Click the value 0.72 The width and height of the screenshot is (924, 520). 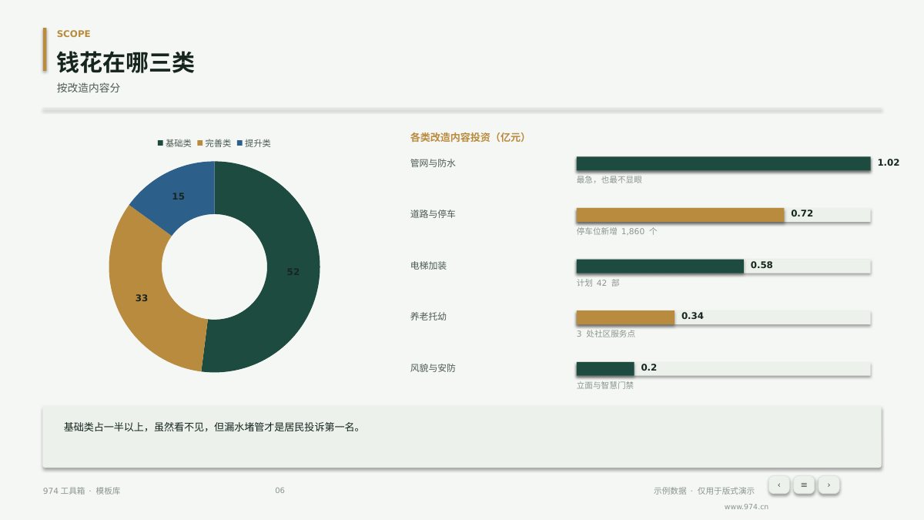point(802,213)
